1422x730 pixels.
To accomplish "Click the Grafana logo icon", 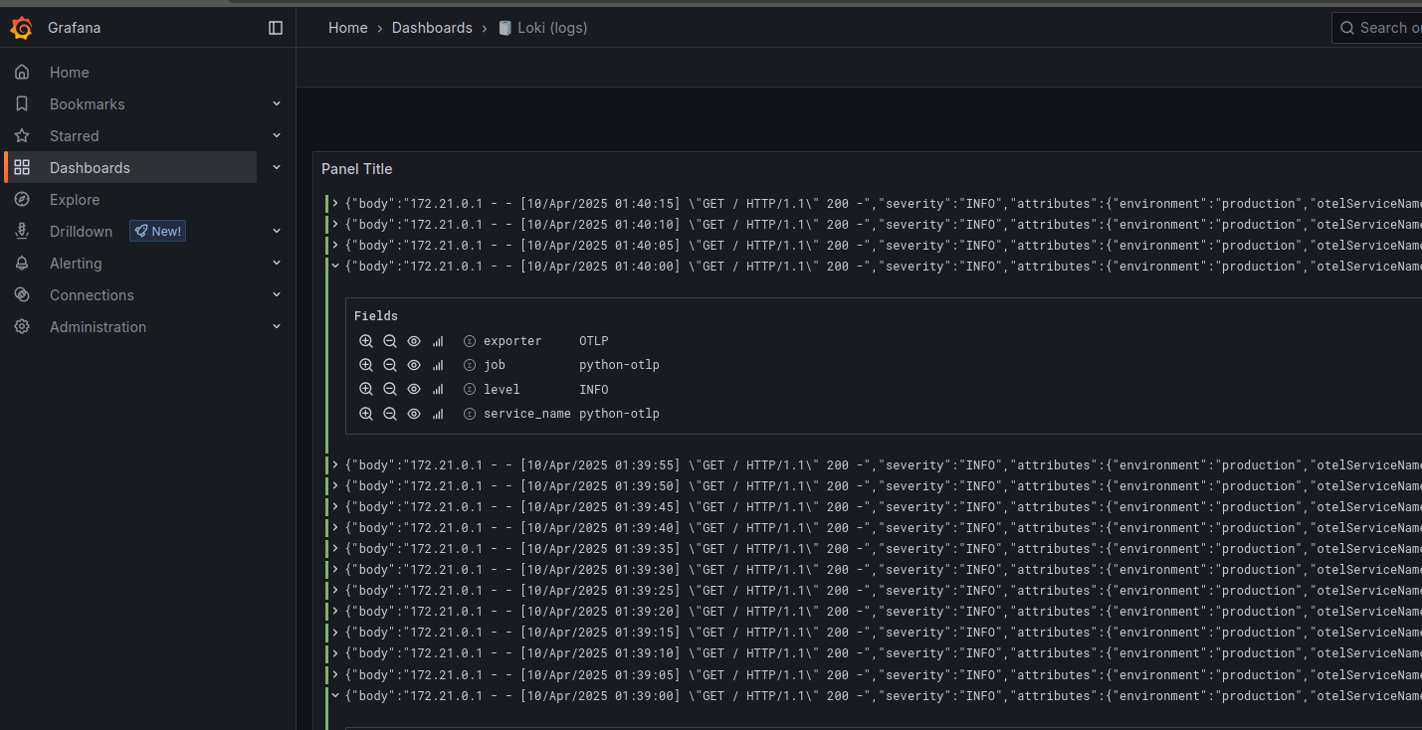I will click(21, 28).
